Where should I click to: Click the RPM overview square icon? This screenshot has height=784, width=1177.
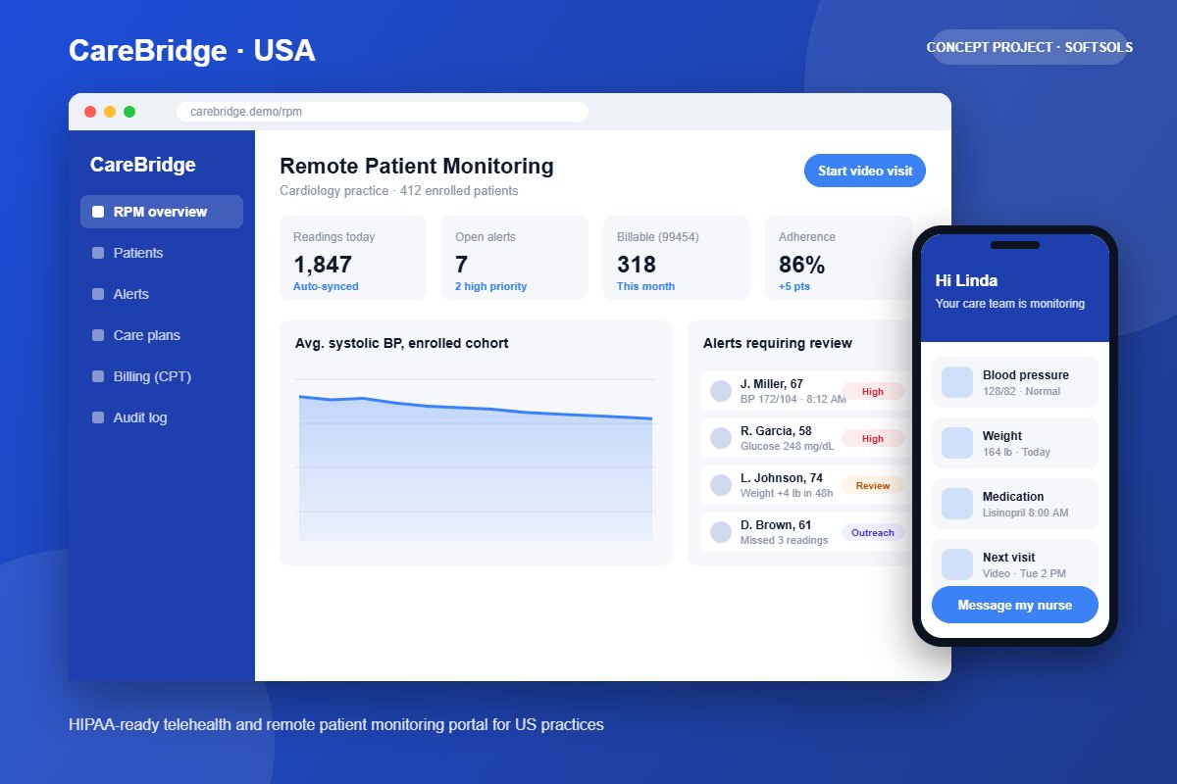(x=98, y=212)
